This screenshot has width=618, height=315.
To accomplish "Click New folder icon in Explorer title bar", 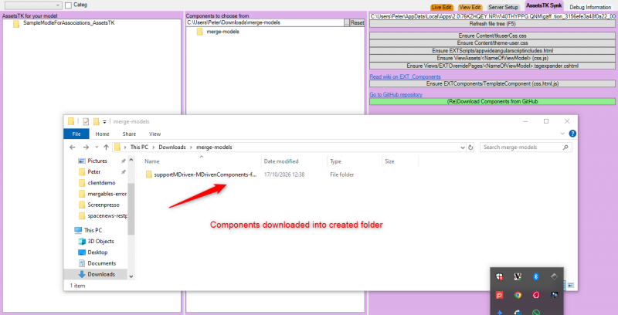I will click(x=96, y=121).
